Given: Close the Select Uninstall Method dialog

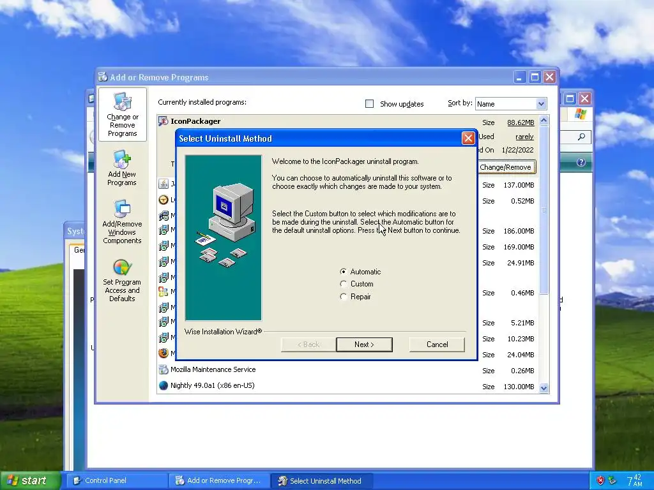Looking at the screenshot, I should coord(468,138).
